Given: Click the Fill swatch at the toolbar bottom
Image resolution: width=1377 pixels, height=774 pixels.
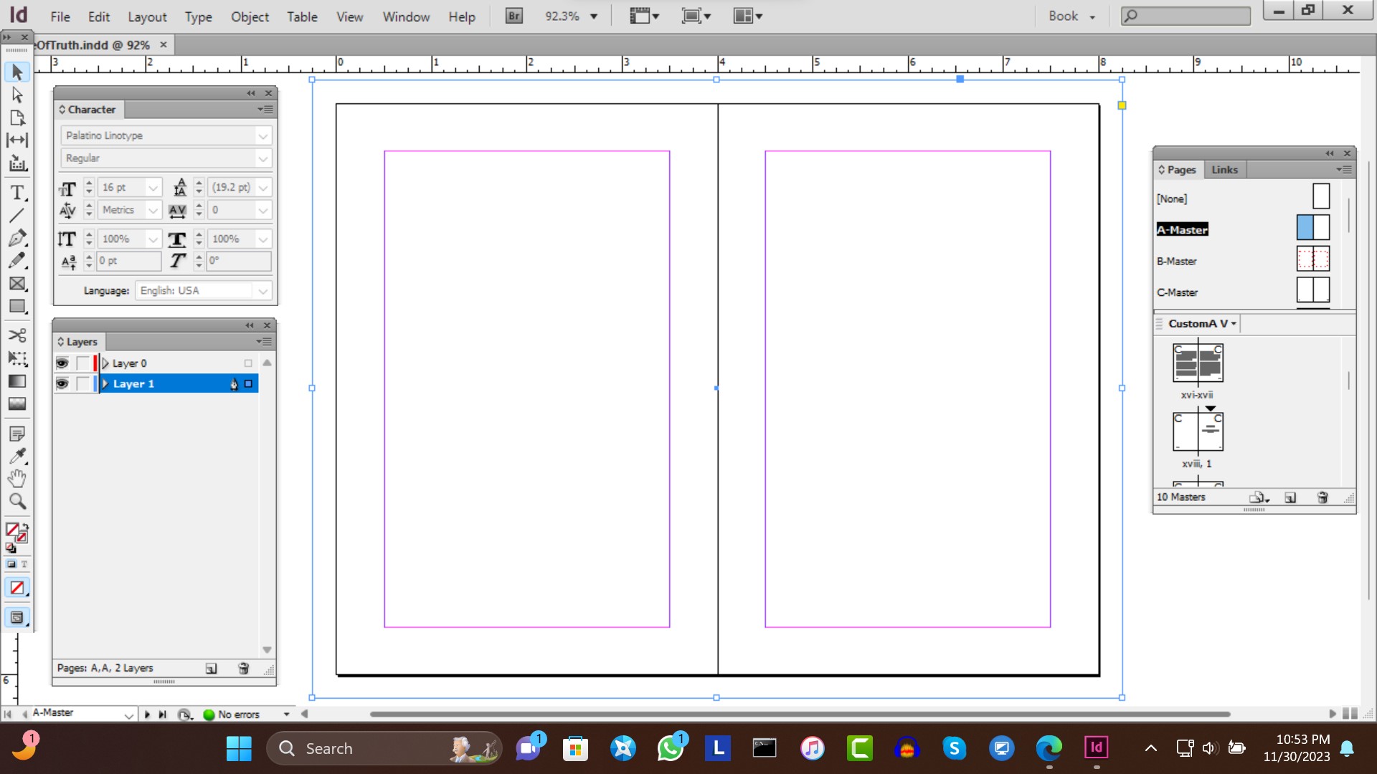Looking at the screenshot, I should (x=13, y=529).
